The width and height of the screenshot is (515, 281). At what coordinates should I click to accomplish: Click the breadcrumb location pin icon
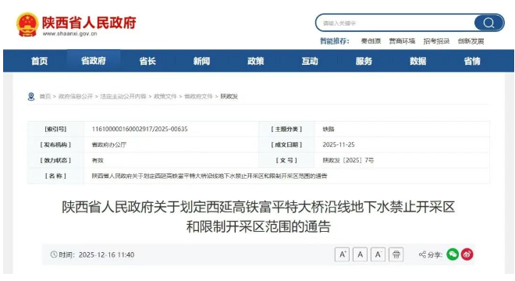click(31, 97)
